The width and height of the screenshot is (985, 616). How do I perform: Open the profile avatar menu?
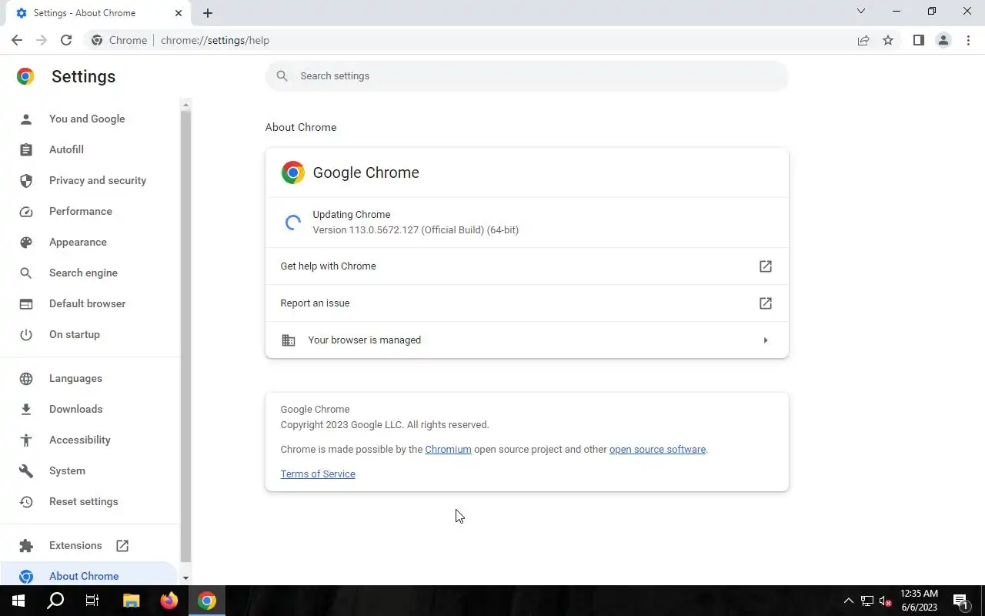coord(943,40)
